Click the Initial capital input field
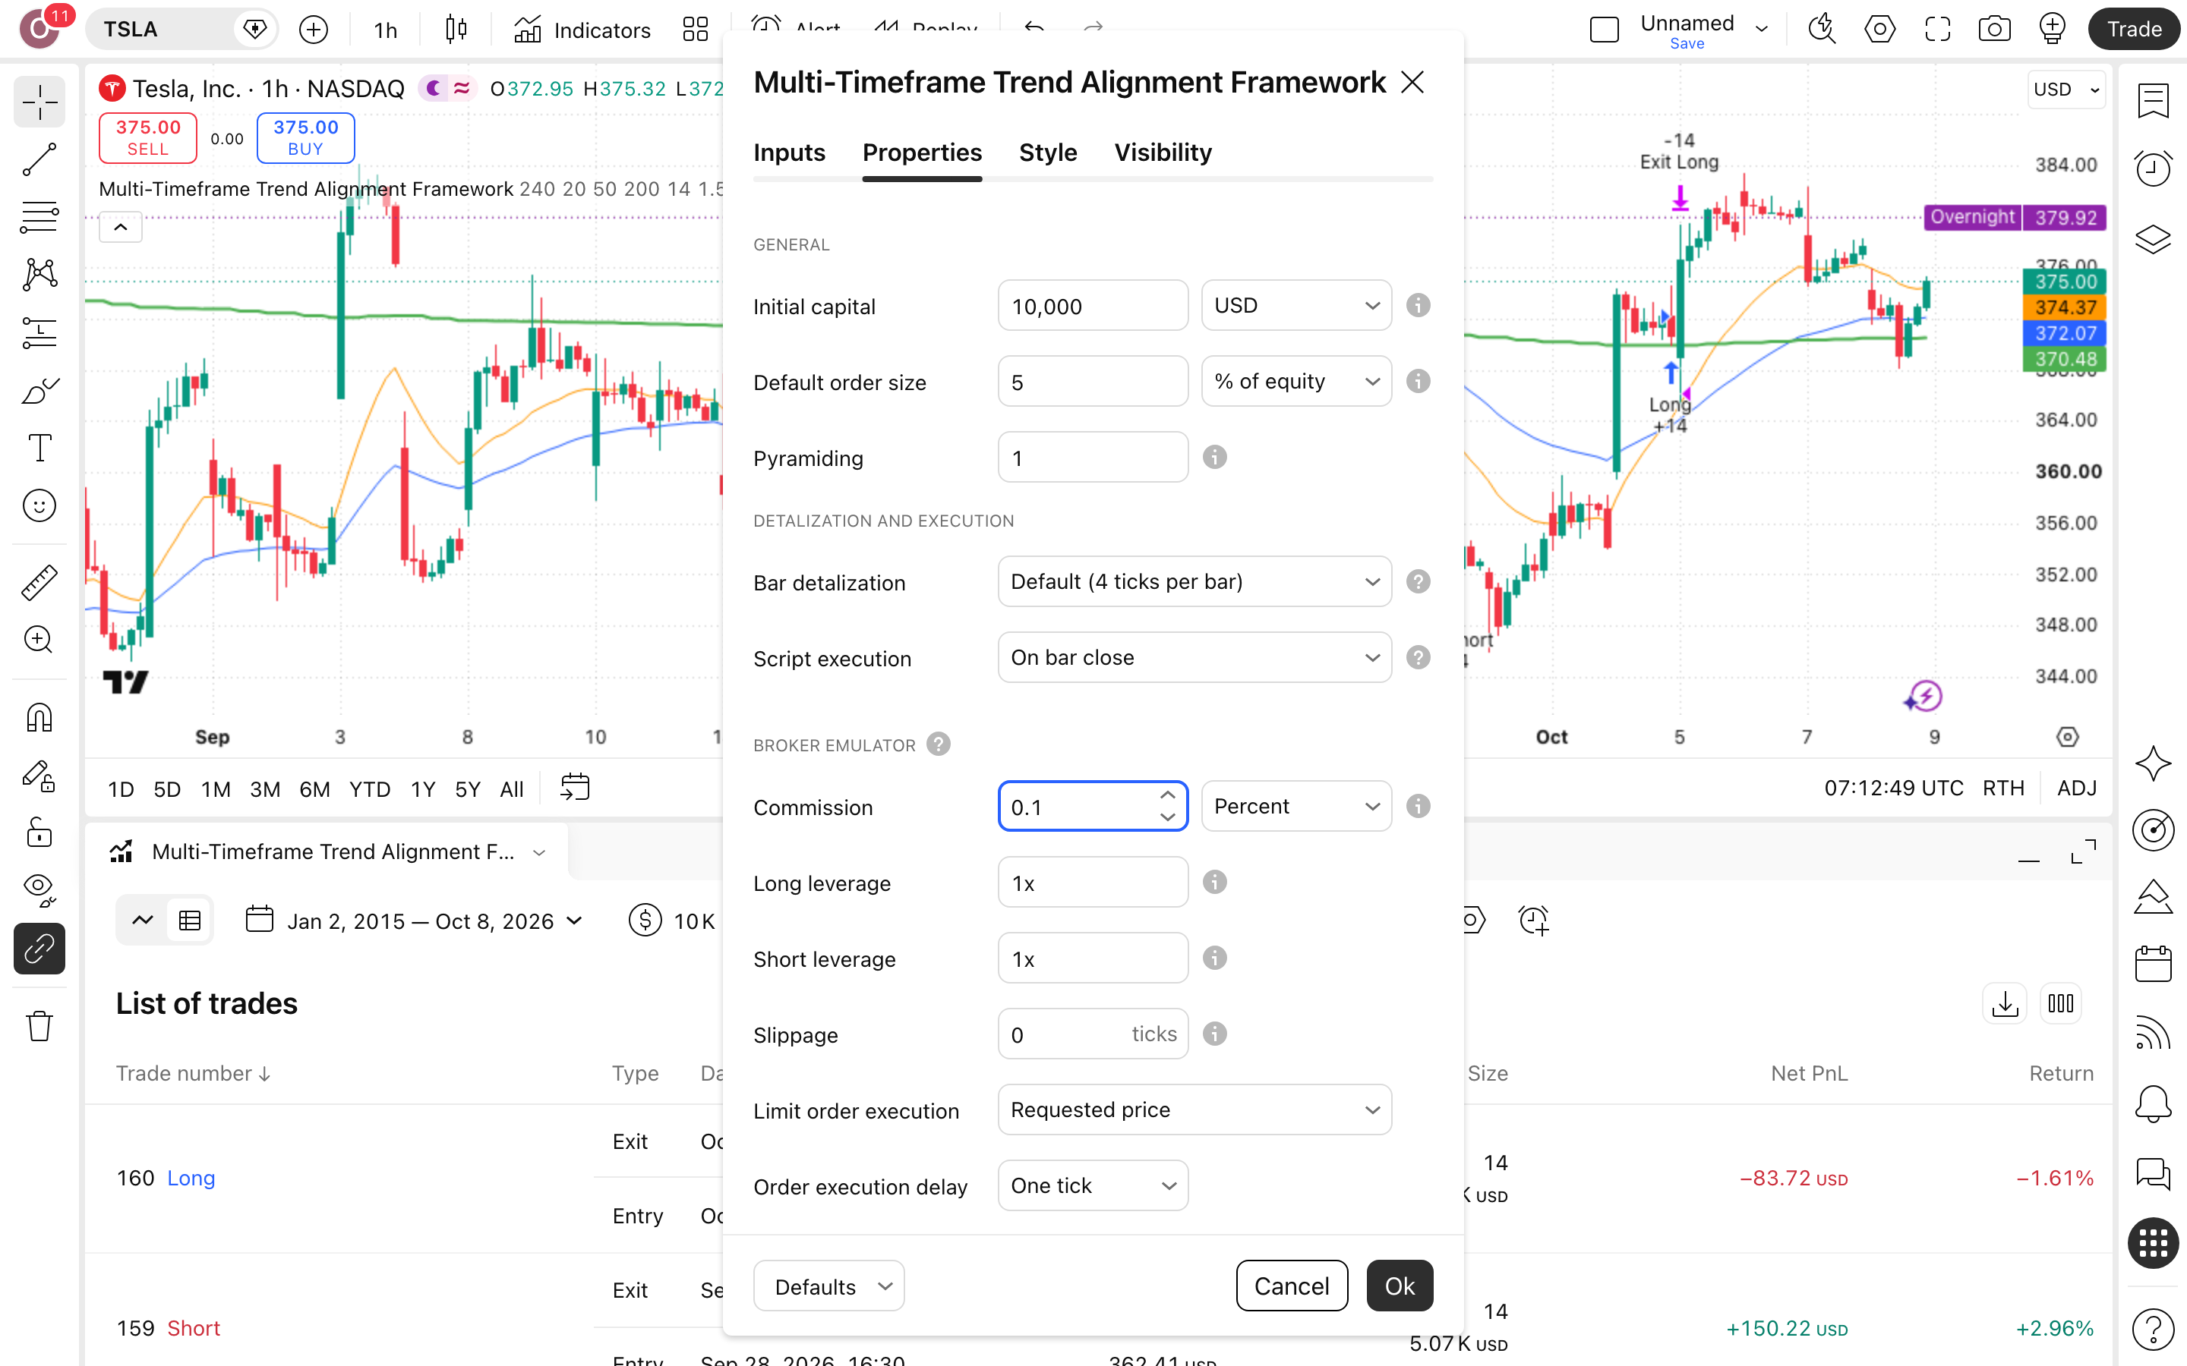The image size is (2187, 1366). pyautogui.click(x=1093, y=305)
